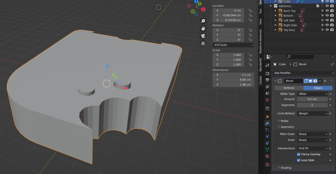
Task: Open the Tool properties tab icon
Action: click(x=267, y=65)
